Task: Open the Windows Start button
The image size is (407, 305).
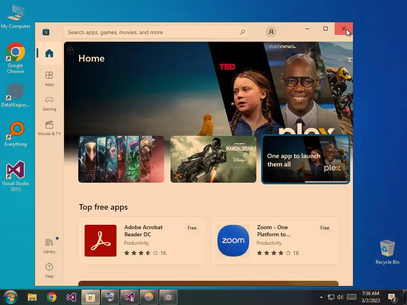Action: click(11, 297)
